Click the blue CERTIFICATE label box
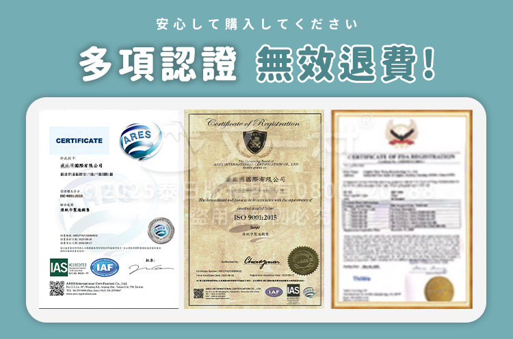Viewport: 513px width, 339px height. (x=79, y=140)
